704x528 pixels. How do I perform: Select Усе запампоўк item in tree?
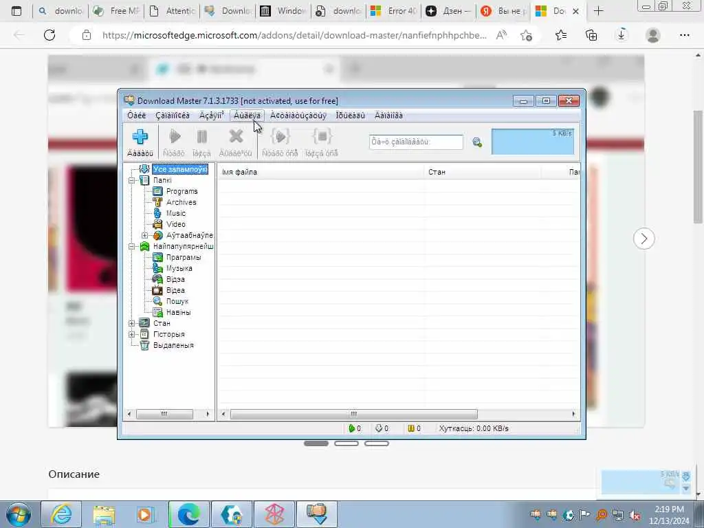click(179, 169)
